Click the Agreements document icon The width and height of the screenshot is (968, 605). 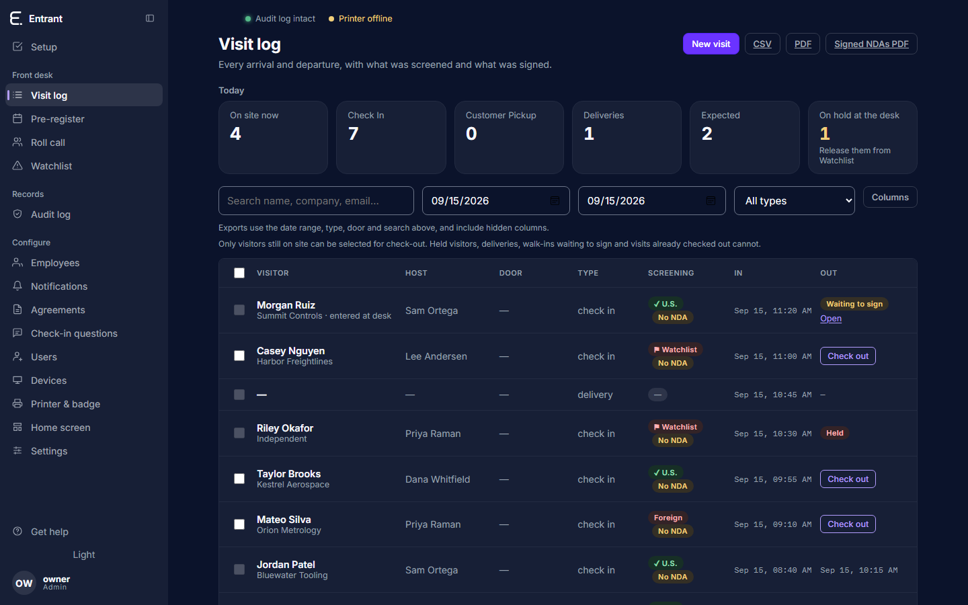[17, 309]
